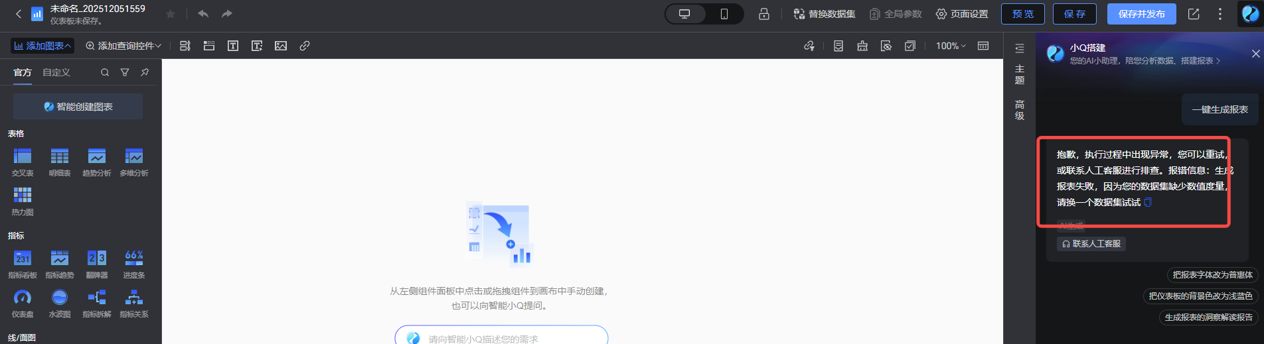Go back using the left arrow
The height and width of the screenshot is (344, 1264).
(19, 14)
